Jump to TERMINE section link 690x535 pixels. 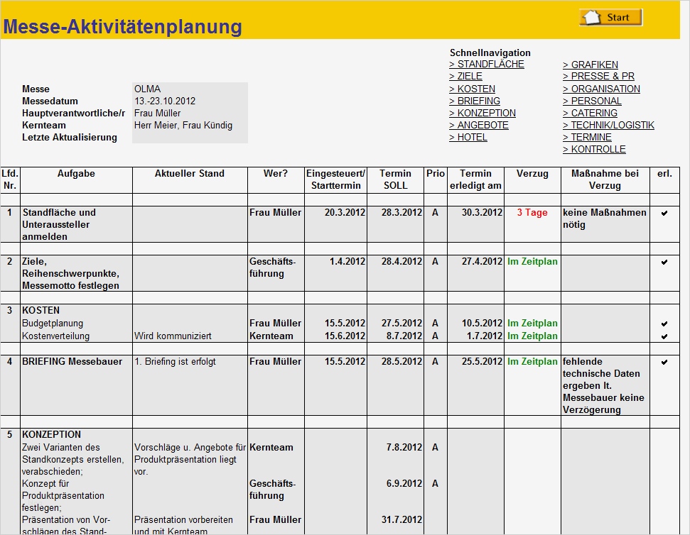[x=588, y=137]
